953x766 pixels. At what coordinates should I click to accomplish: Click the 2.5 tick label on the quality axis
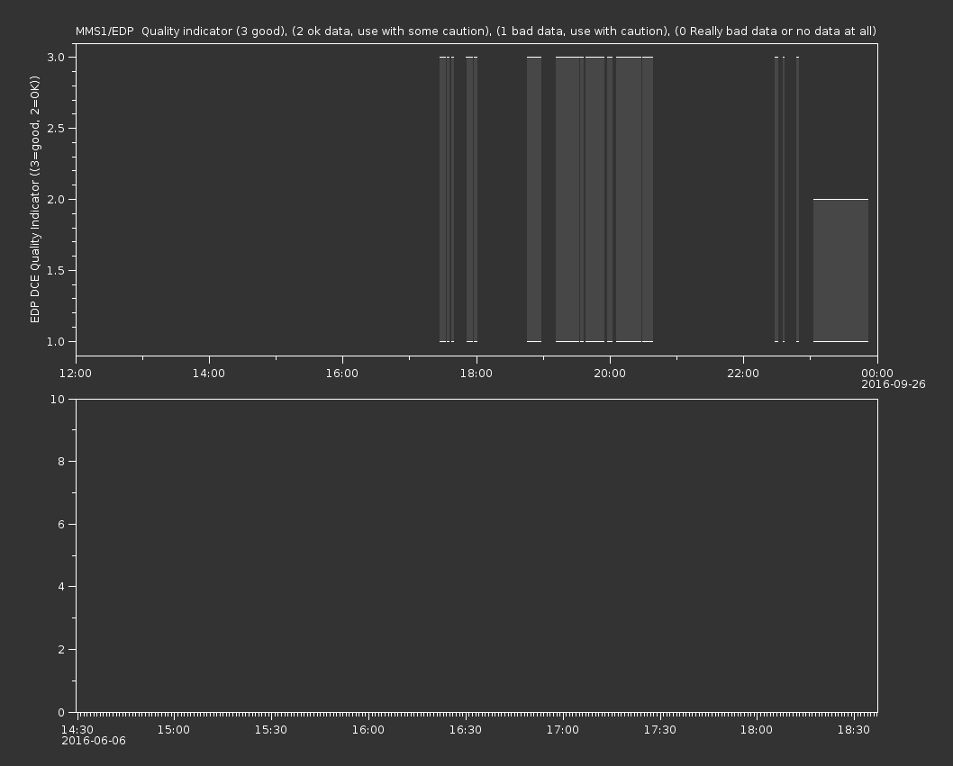56,128
